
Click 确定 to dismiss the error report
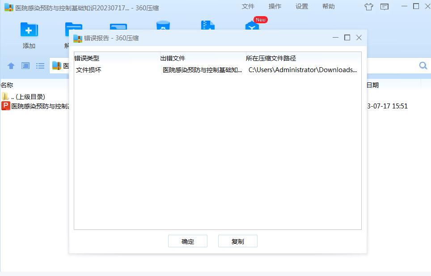click(x=187, y=241)
